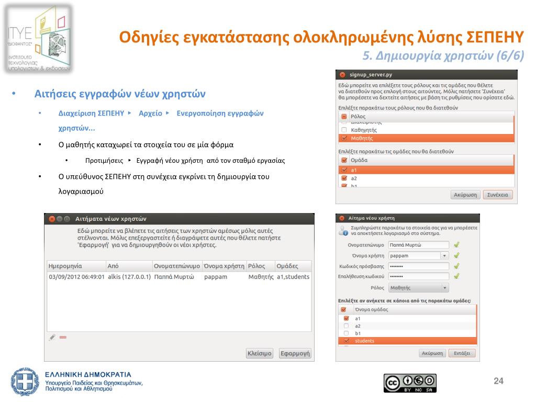
Task: Toggle the Ρόλος header checkbox
Action: click(x=344, y=116)
